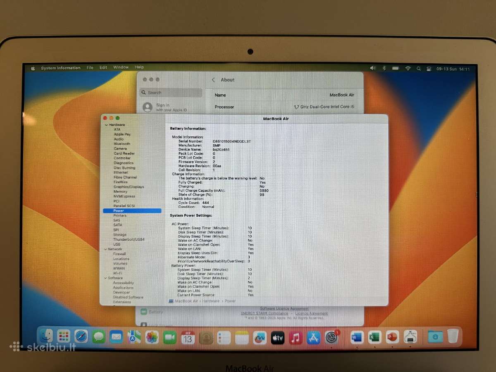Click date and time in menu bar
This screenshot has width=496, height=372.
pos(453,69)
